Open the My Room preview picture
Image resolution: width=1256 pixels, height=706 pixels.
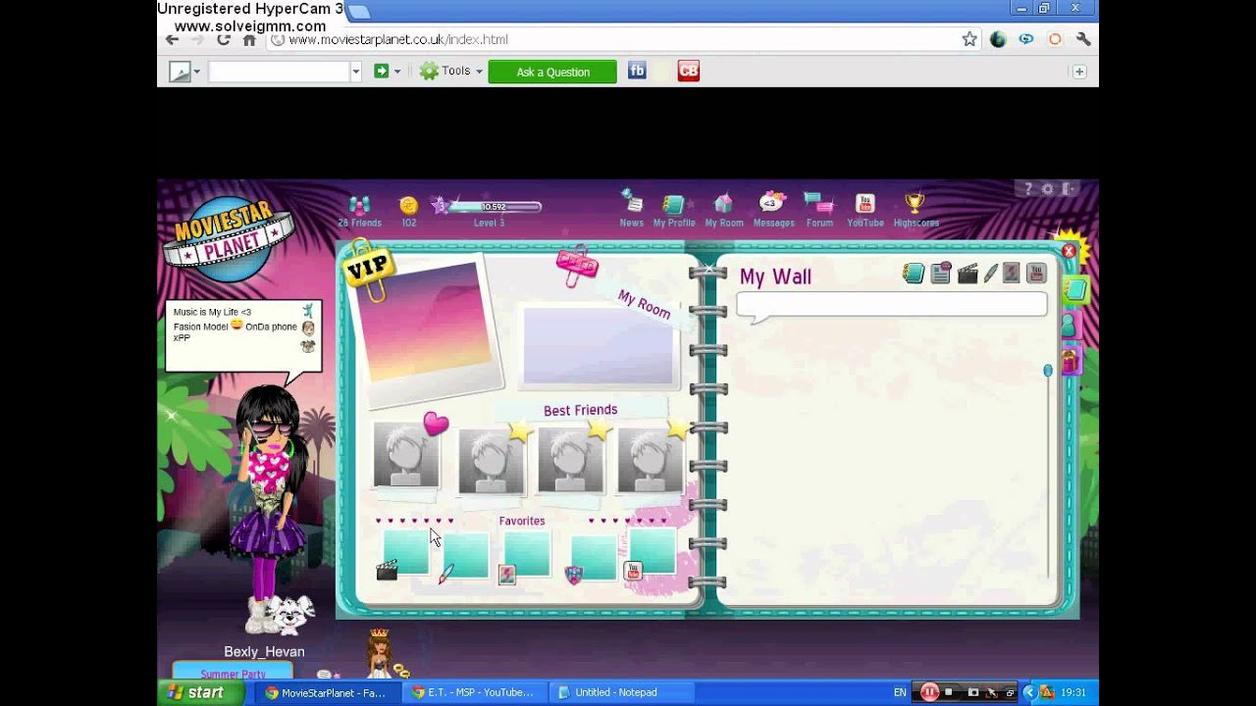599,346
